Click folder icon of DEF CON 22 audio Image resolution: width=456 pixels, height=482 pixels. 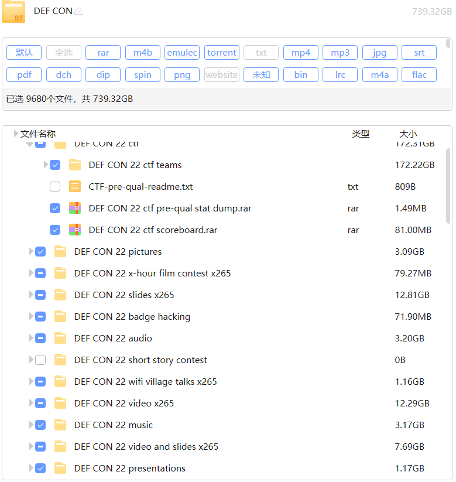(x=60, y=338)
